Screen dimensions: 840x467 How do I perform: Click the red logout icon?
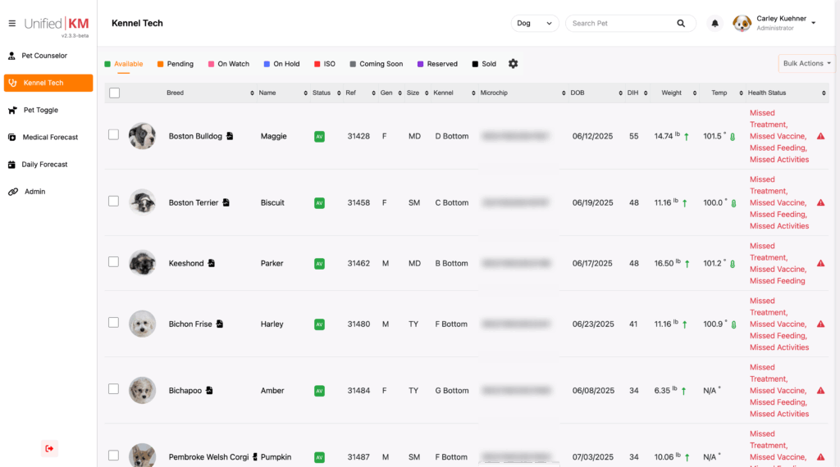(x=49, y=448)
